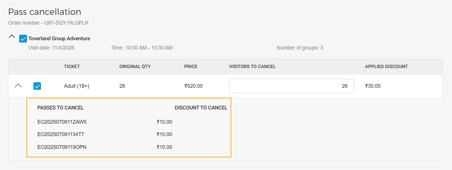Collapse the Adult (18+) row chevron
The image size is (452, 170).
pos(18,86)
